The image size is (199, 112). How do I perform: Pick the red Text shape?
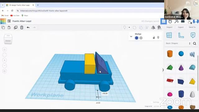(170, 81)
